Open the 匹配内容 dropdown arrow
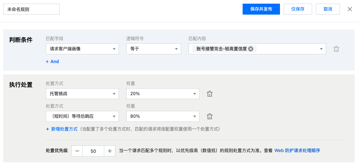 [321, 49]
